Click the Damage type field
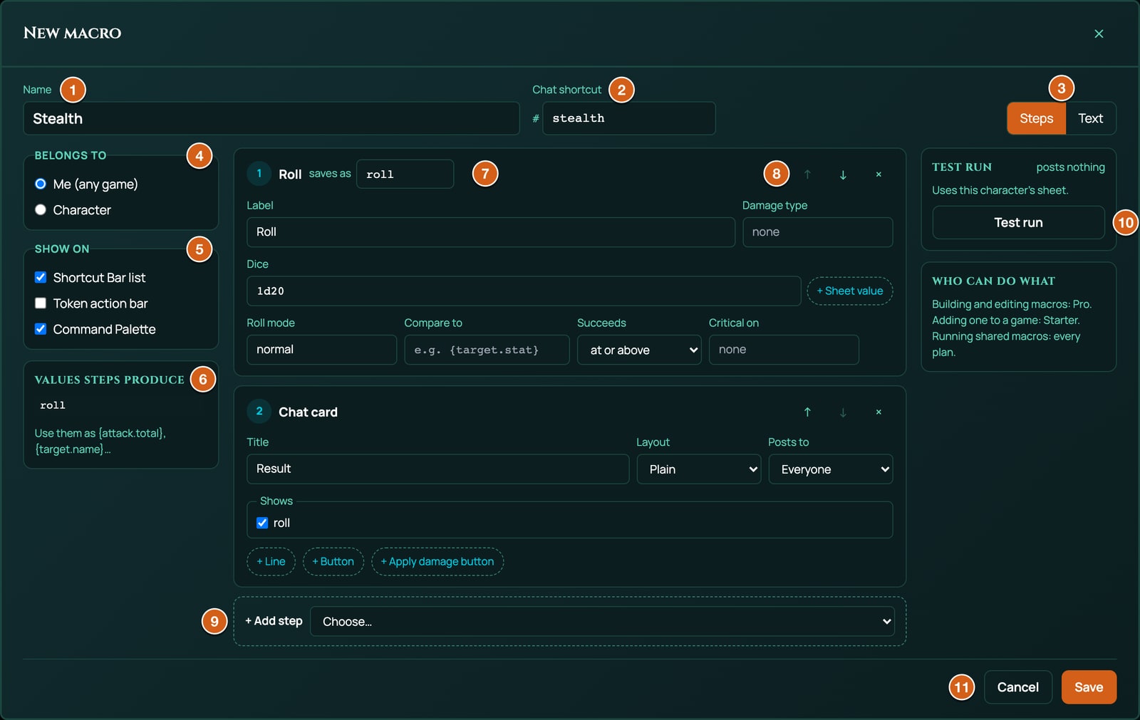This screenshot has height=720, width=1140. pyautogui.click(x=817, y=232)
